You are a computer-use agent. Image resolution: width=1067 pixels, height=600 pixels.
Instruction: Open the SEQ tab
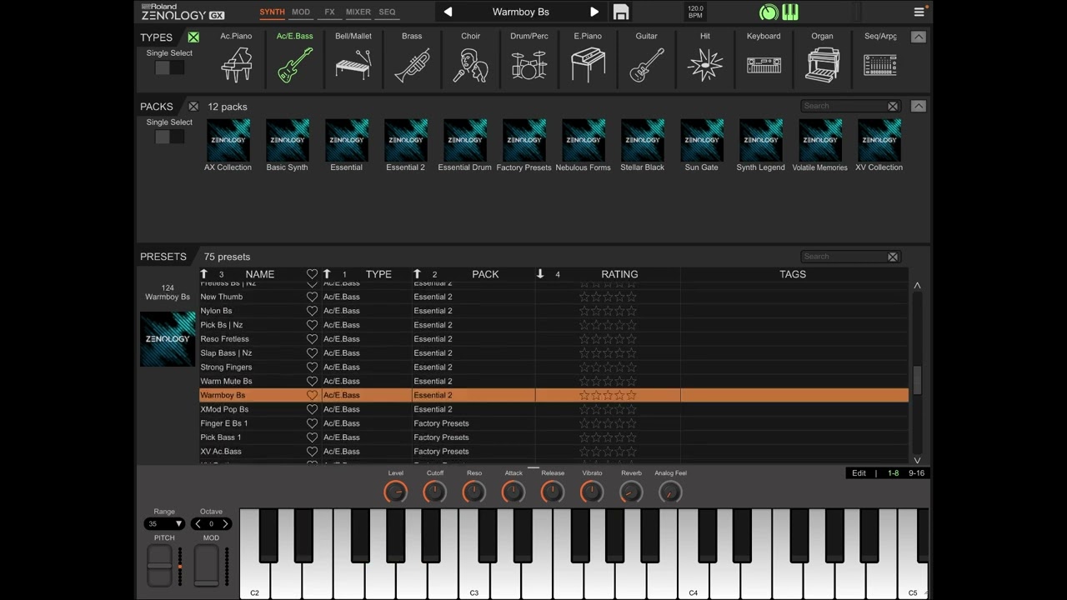(388, 12)
